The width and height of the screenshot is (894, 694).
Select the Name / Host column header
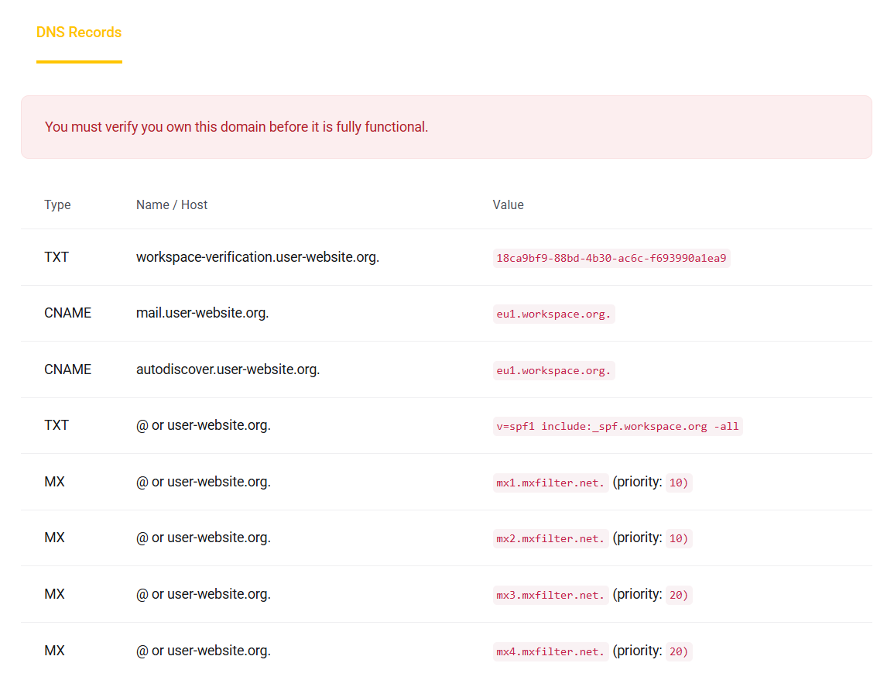coord(172,205)
